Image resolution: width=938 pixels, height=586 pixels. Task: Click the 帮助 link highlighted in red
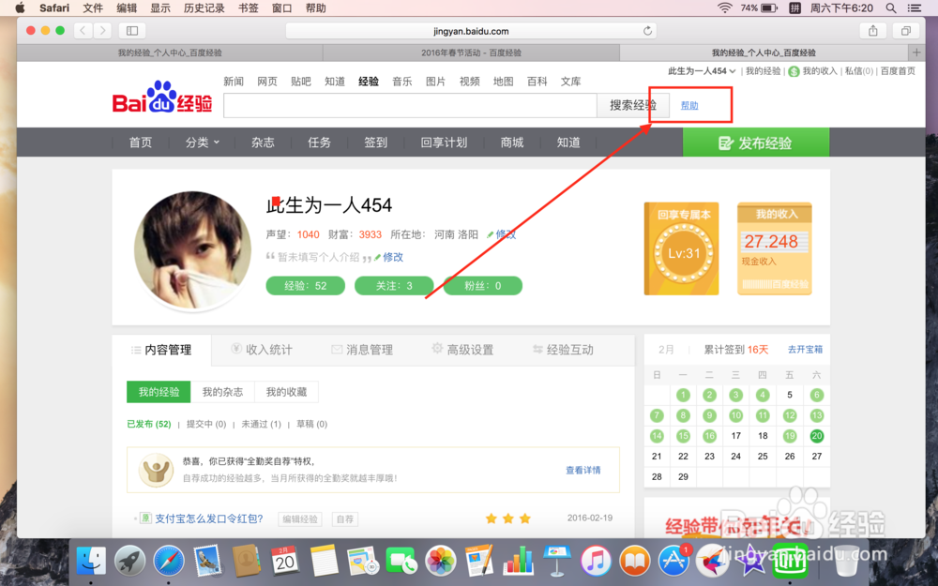[688, 106]
